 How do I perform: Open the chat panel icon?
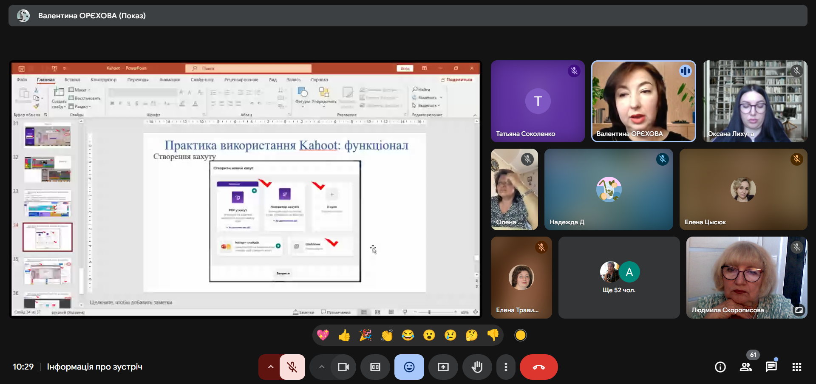[771, 367]
